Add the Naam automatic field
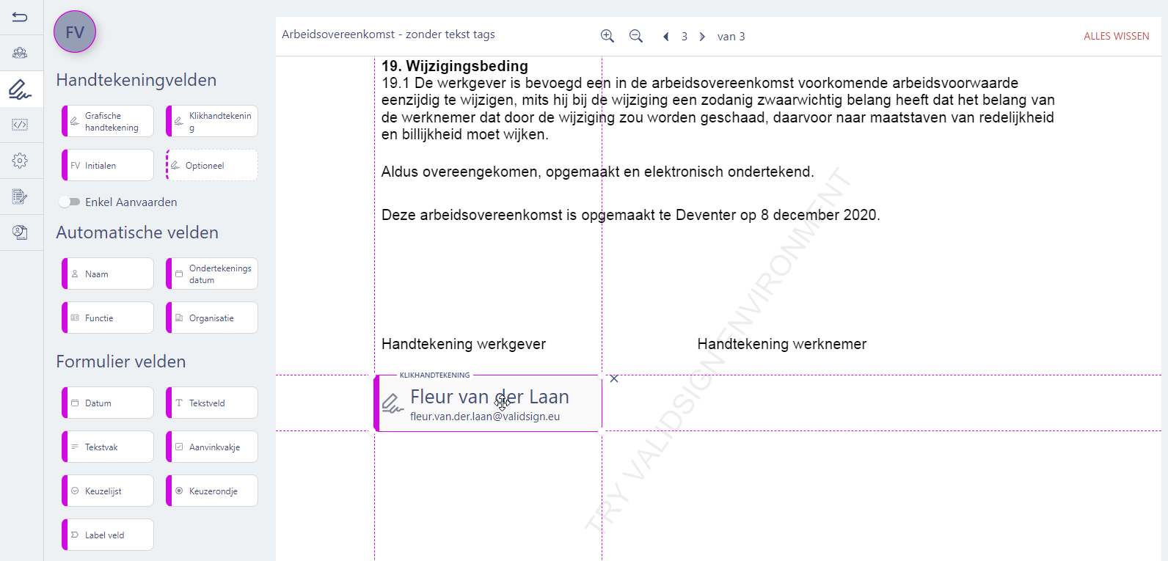The width and height of the screenshot is (1168, 561). coord(108,274)
